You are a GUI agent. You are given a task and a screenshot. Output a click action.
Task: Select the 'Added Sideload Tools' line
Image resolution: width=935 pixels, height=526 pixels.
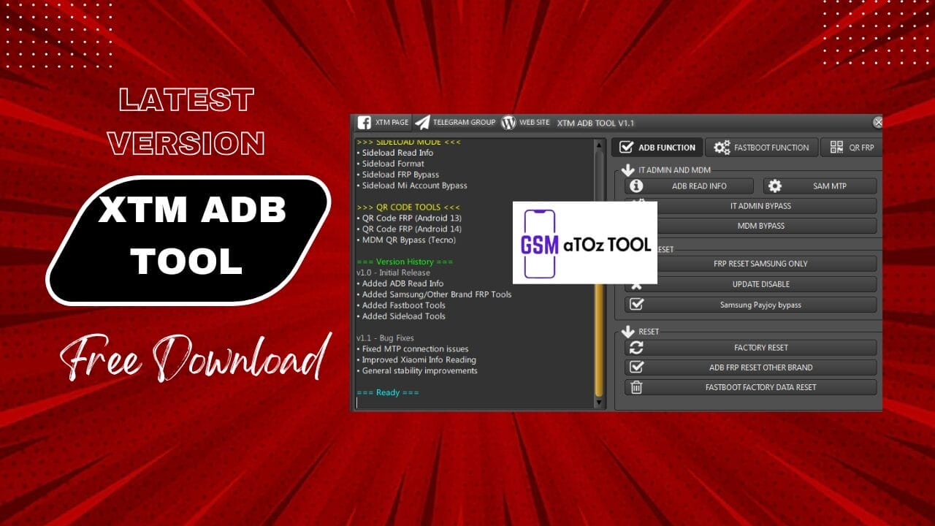[x=401, y=316]
